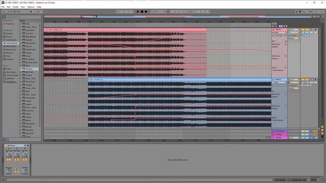Open DECK1 automation device chooser showing Mixer

click(280, 33)
